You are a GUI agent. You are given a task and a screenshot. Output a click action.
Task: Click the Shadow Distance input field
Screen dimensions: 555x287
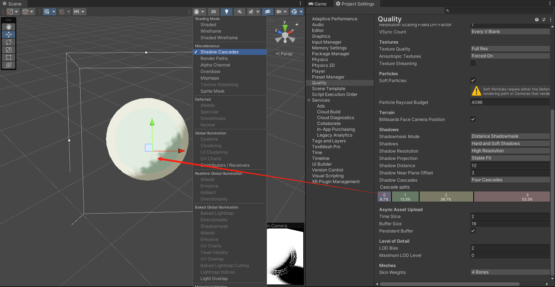(510, 165)
